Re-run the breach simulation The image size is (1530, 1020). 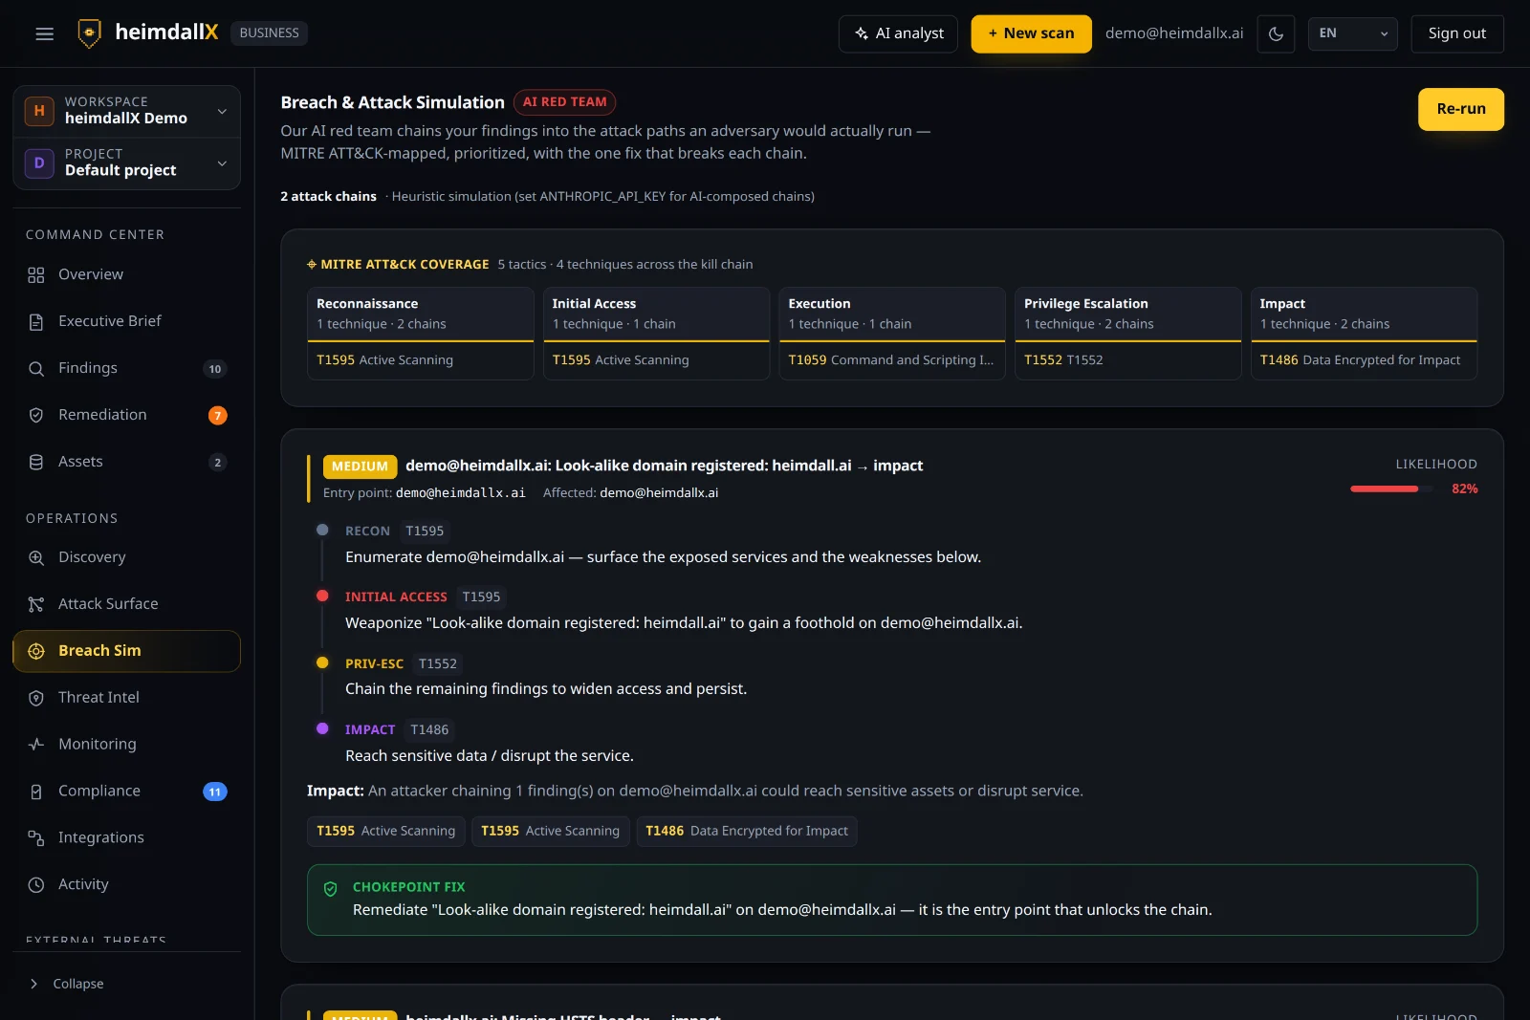pos(1460,109)
